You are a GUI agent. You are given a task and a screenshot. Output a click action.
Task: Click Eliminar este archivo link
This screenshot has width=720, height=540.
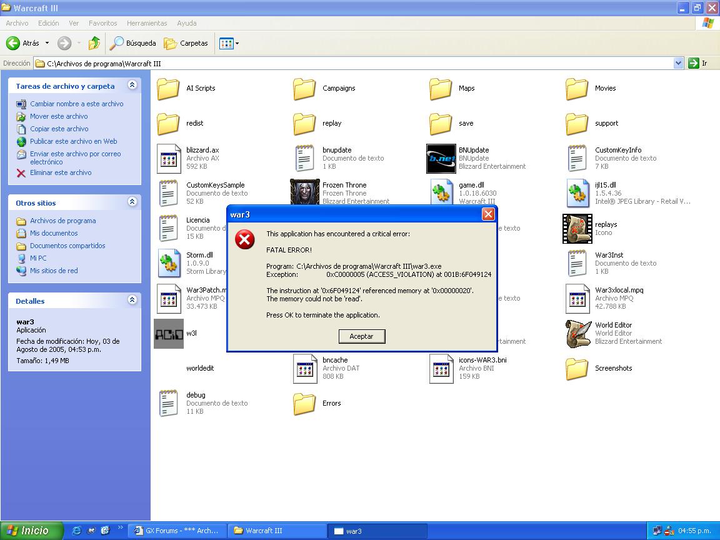tap(61, 172)
